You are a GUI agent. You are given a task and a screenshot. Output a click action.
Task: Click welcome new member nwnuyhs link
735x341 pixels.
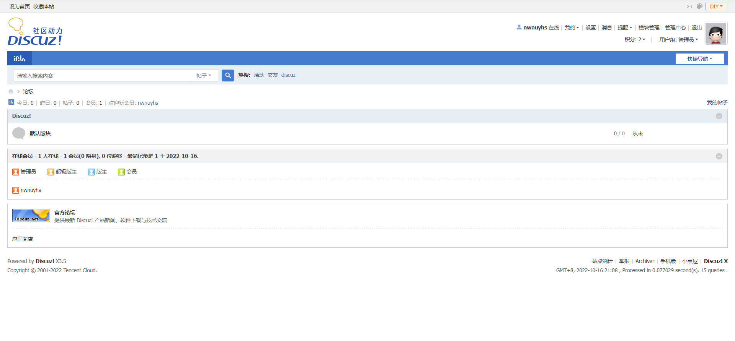[x=148, y=103]
